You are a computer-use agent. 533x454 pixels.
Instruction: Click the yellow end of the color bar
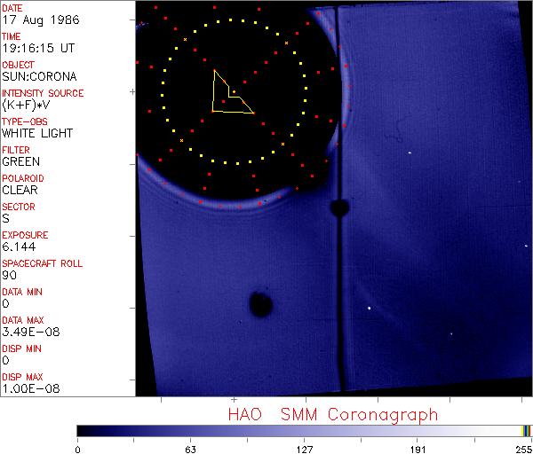[x=524, y=430]
